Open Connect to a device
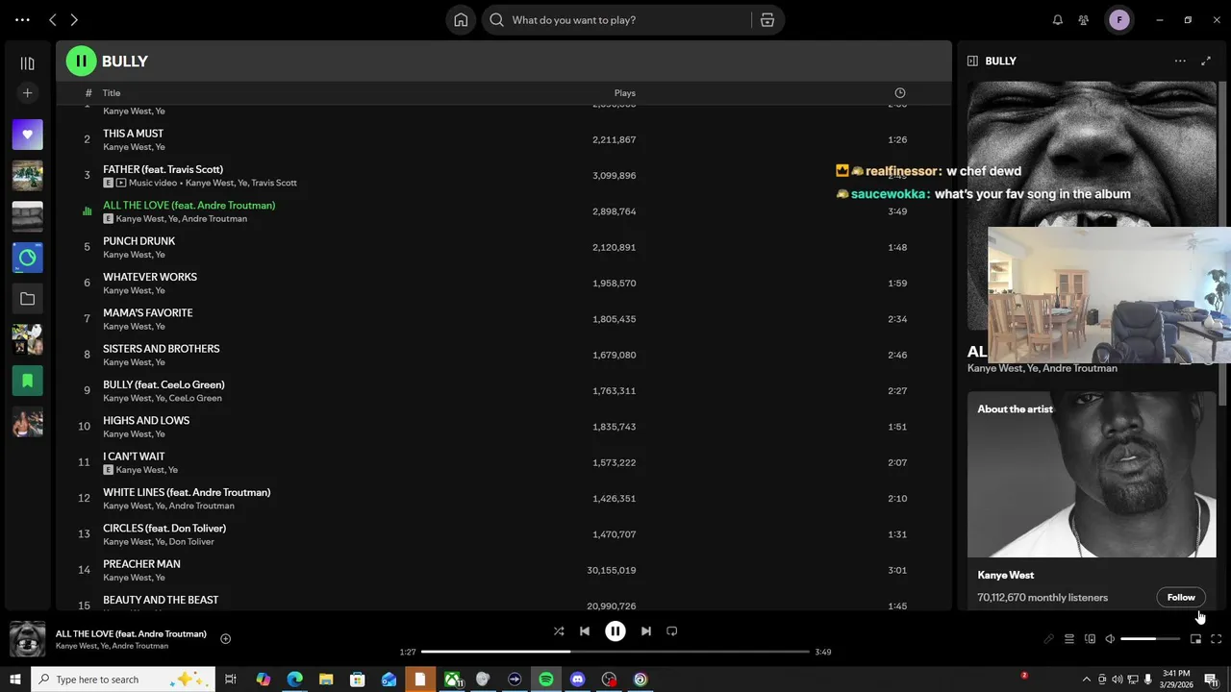 (1090, 639)
